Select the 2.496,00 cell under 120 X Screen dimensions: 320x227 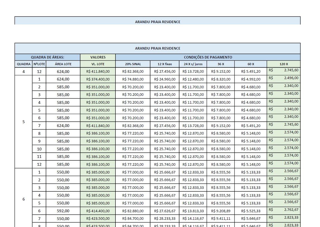(x=284, y=79)
